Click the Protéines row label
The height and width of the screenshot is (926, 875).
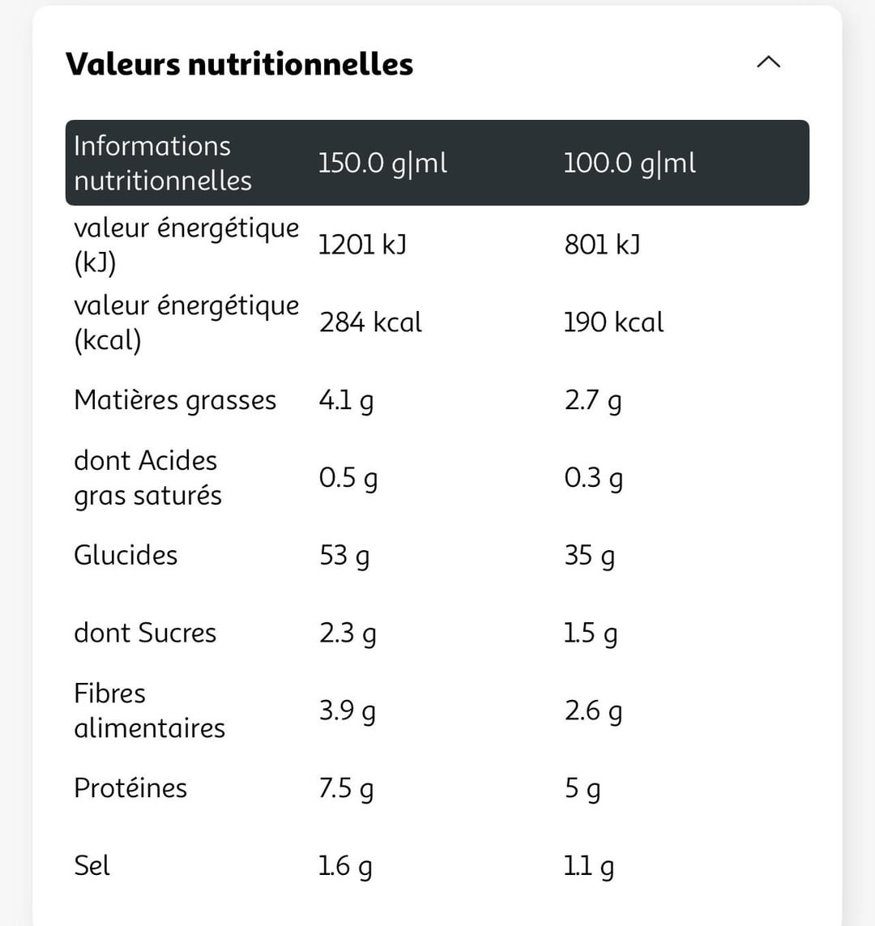pos(130,788)
